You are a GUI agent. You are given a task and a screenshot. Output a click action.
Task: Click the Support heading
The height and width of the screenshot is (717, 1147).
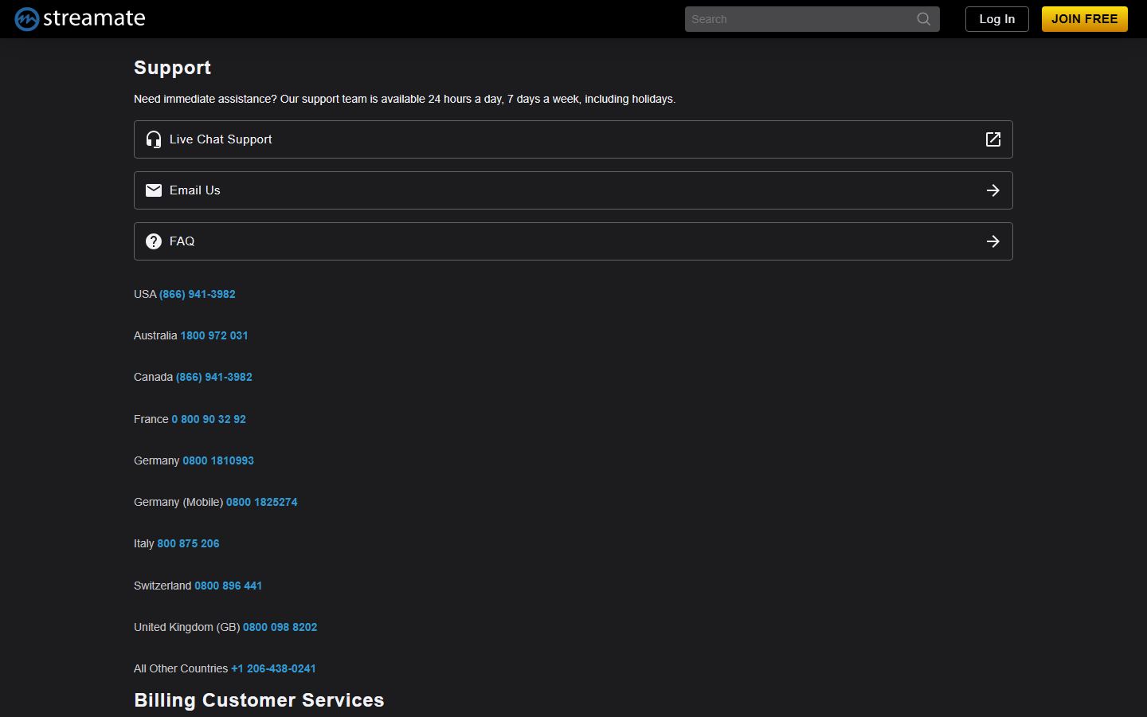[x=173, y=68]
